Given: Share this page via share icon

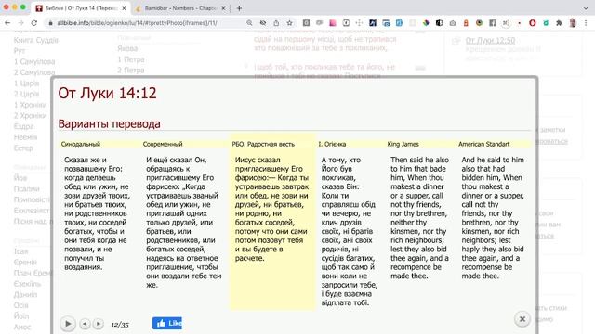Looking at the screenshot, I should (x=276, y=23).
